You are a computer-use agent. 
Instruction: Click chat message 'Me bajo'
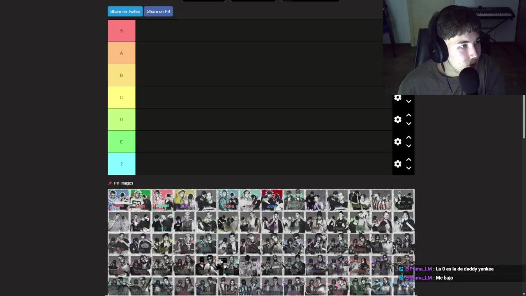click(x=444, y=278)
